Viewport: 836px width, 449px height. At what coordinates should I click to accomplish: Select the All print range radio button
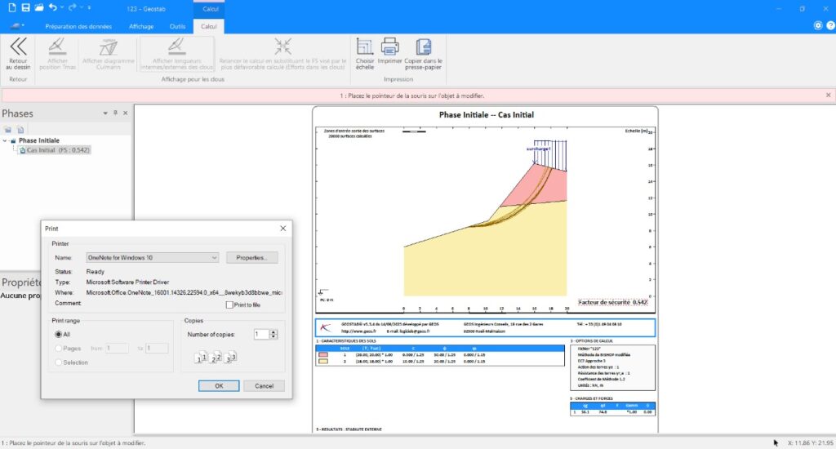pyautogui.click(x=58, y=335)
